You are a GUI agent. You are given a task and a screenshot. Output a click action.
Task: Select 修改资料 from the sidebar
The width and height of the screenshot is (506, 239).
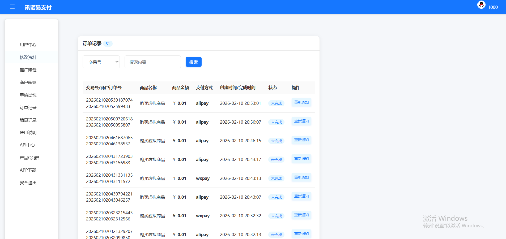pyautogui.click(x=28, y=57)
